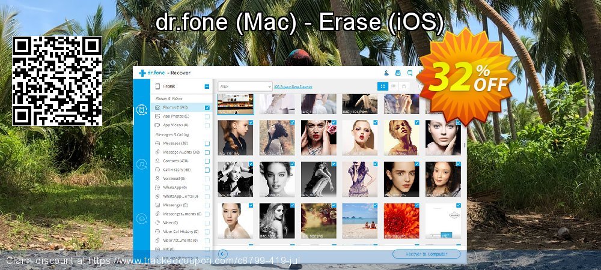The image size is (601, 270).
Task: Check the Messages checkbox
Action: [207, 144]
